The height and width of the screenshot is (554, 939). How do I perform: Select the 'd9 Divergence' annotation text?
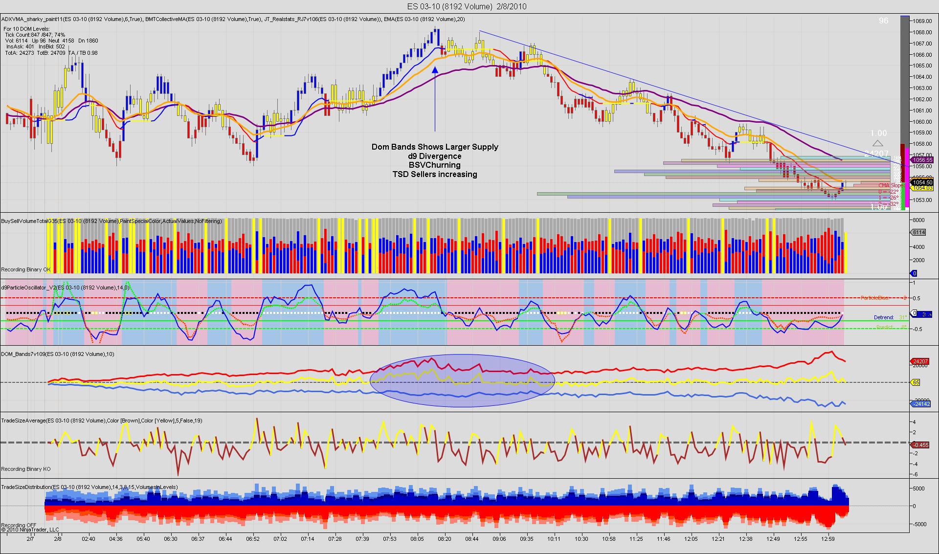click(435, 156)
